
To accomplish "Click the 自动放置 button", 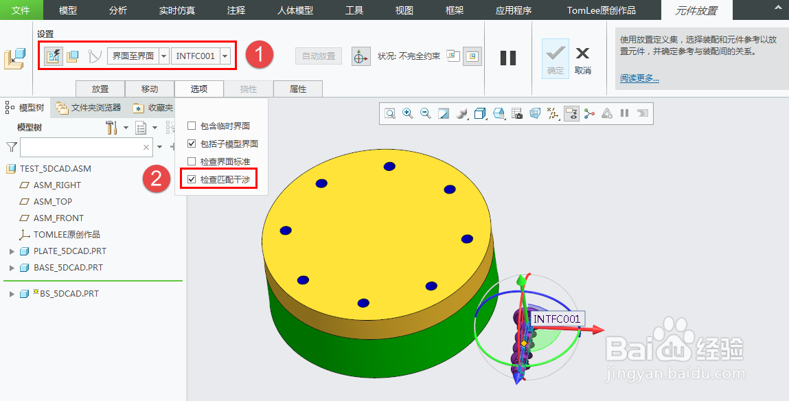I will 319,56.
